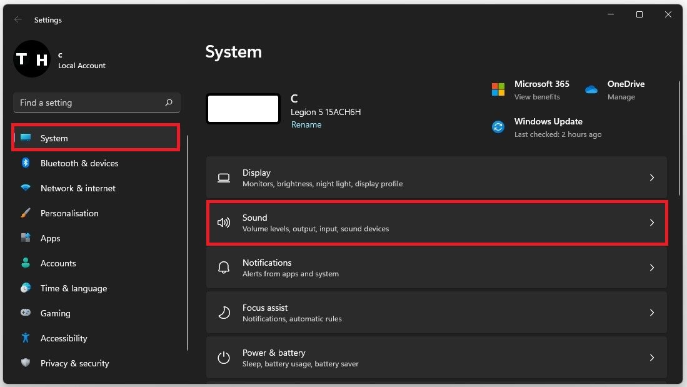This screenshot has width=687, height=387.
Task: Click the Find a setting field
Action: [x=91, y=103]
